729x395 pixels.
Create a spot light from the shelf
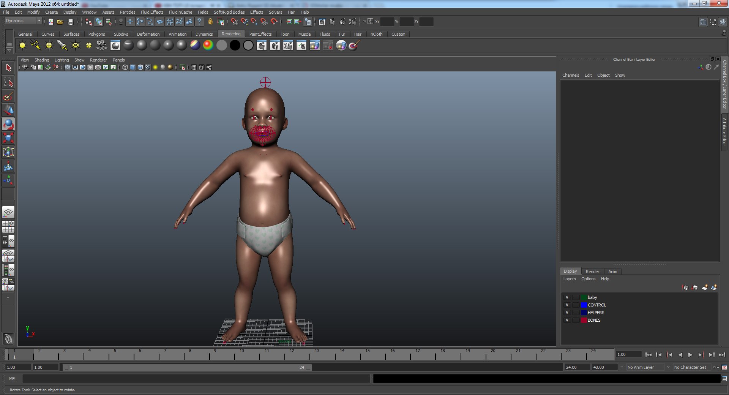(x=62, y=46)
